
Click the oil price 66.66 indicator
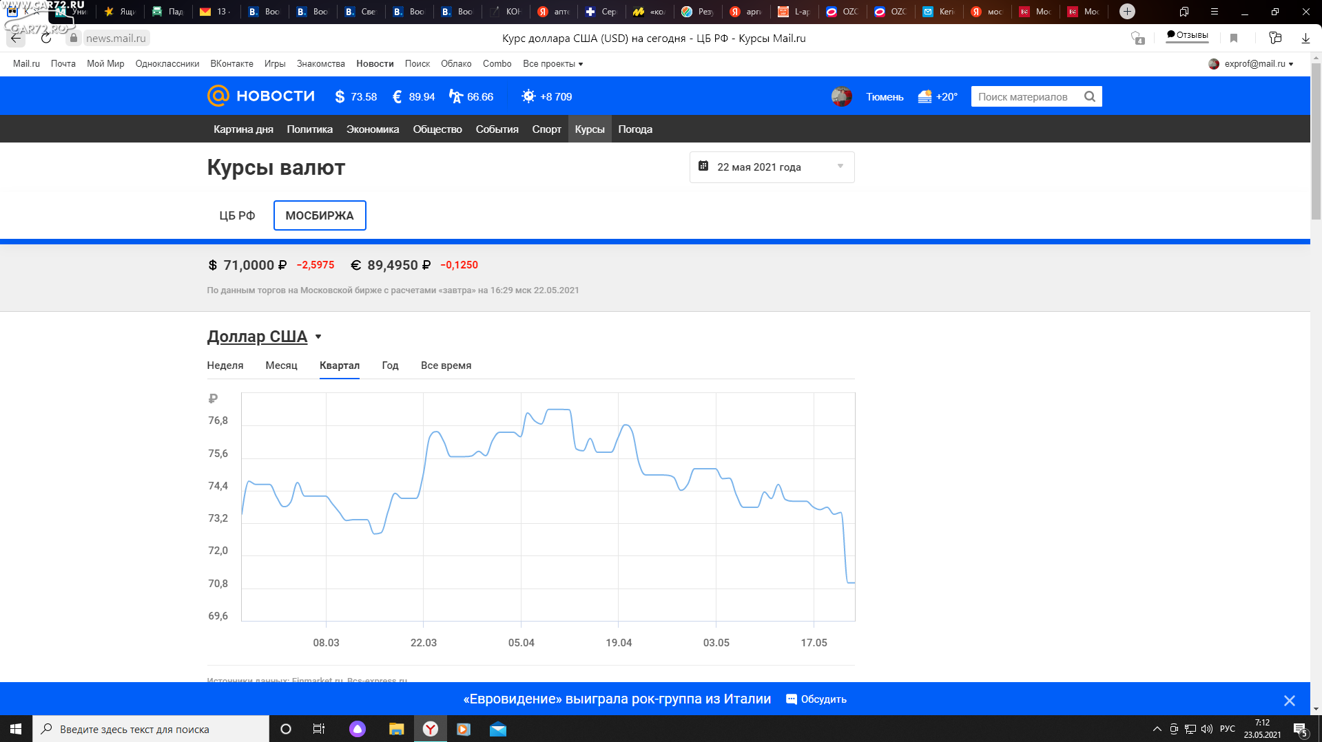471,96
